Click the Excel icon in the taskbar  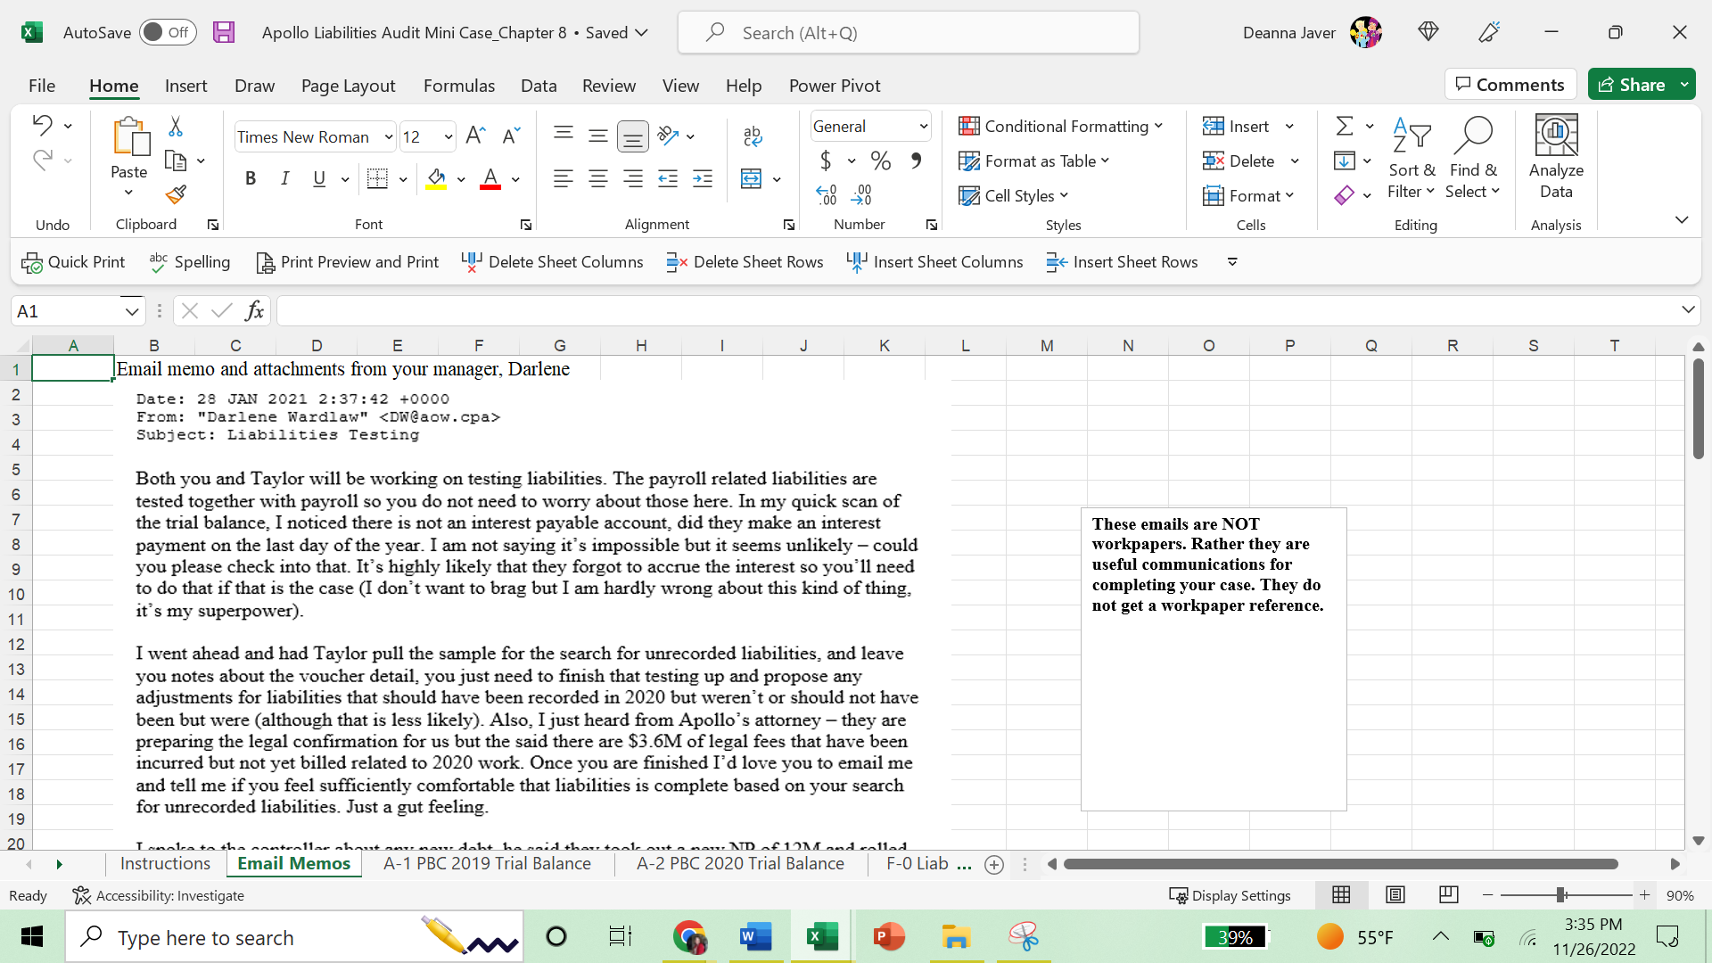tap(821, 936)
